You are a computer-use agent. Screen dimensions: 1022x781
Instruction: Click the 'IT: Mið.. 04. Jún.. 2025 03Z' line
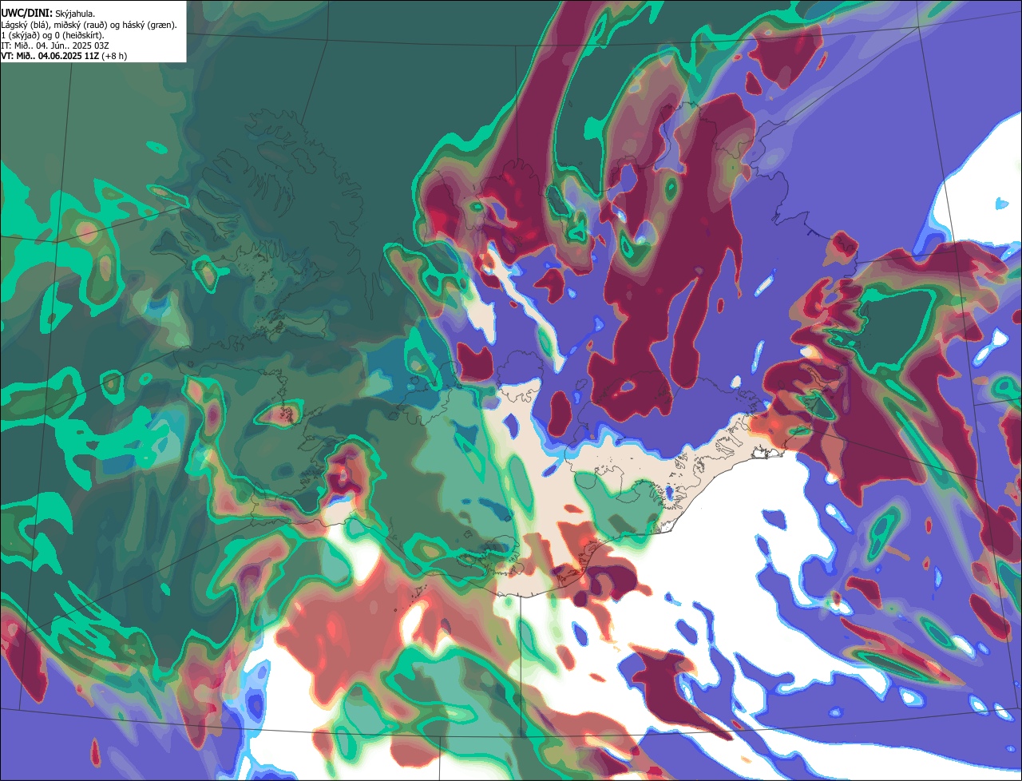pyautogui.click(x=55, y=46)
